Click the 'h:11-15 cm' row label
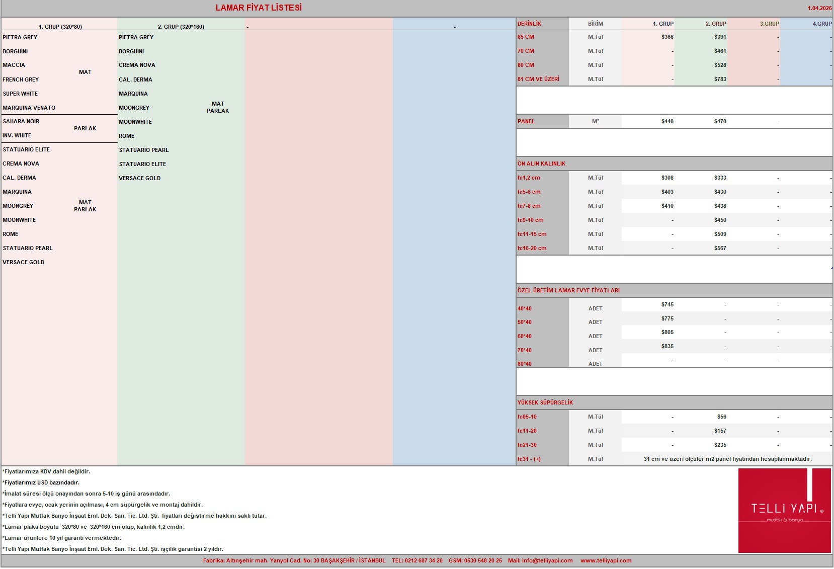This screenshot has height=569, width=834. click(x=532, y=234)
